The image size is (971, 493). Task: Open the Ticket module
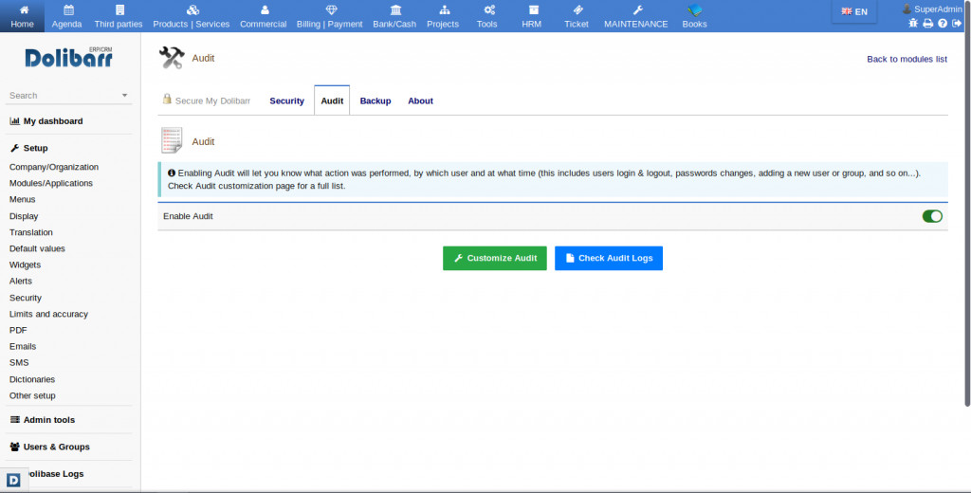click(576, 16)
